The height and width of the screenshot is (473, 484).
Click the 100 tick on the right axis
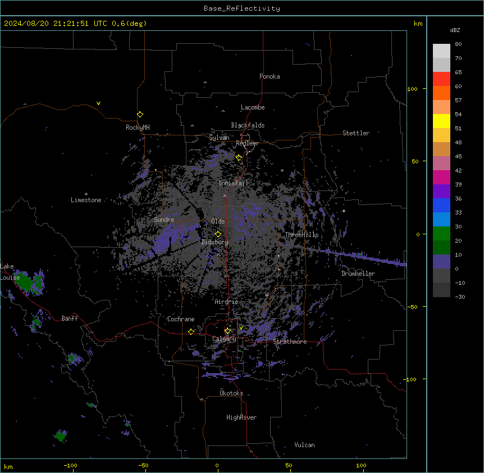(412, 89)
